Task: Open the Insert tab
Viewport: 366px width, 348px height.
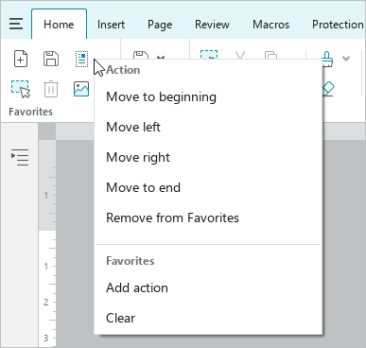Action: click(x=111, y=25)
